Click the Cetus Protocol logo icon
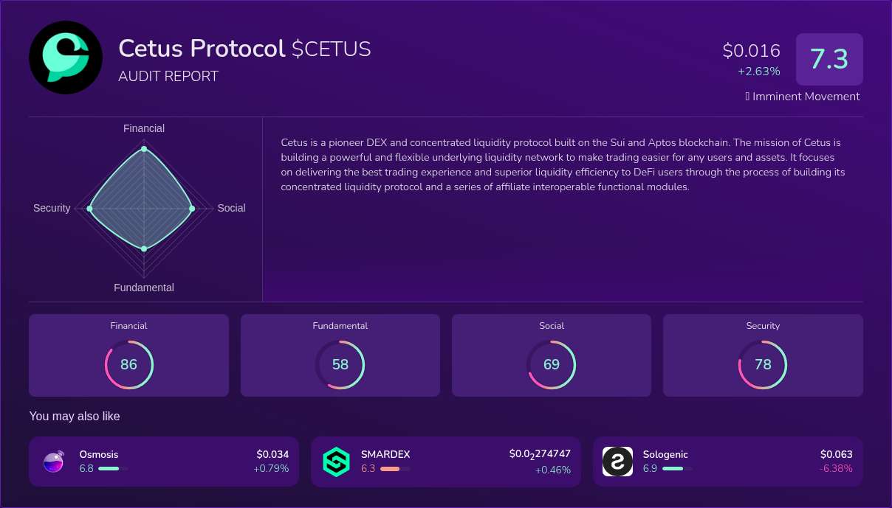The width and height of the screenshot is (892, 508). 66,57
